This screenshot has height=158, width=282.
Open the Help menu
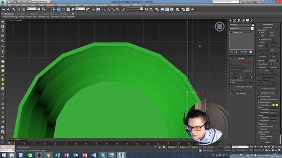[x=147, y=5]
